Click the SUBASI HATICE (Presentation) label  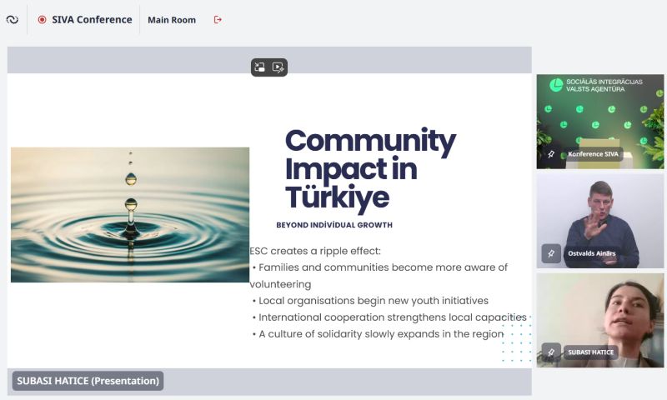coord(88,381)
